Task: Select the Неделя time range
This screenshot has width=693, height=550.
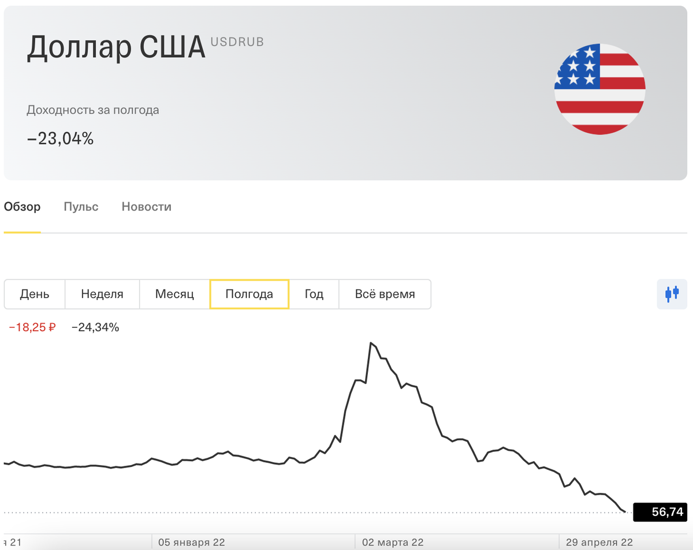Action: 102,294
